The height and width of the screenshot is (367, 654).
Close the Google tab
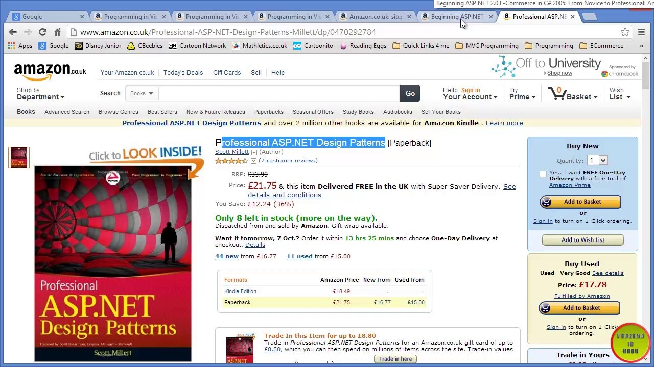(82, 17)
